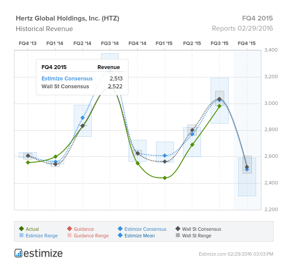Click the FQ4 '14 green Actual data point
Screen dimensions: 295x271
(x=138, y=163)
